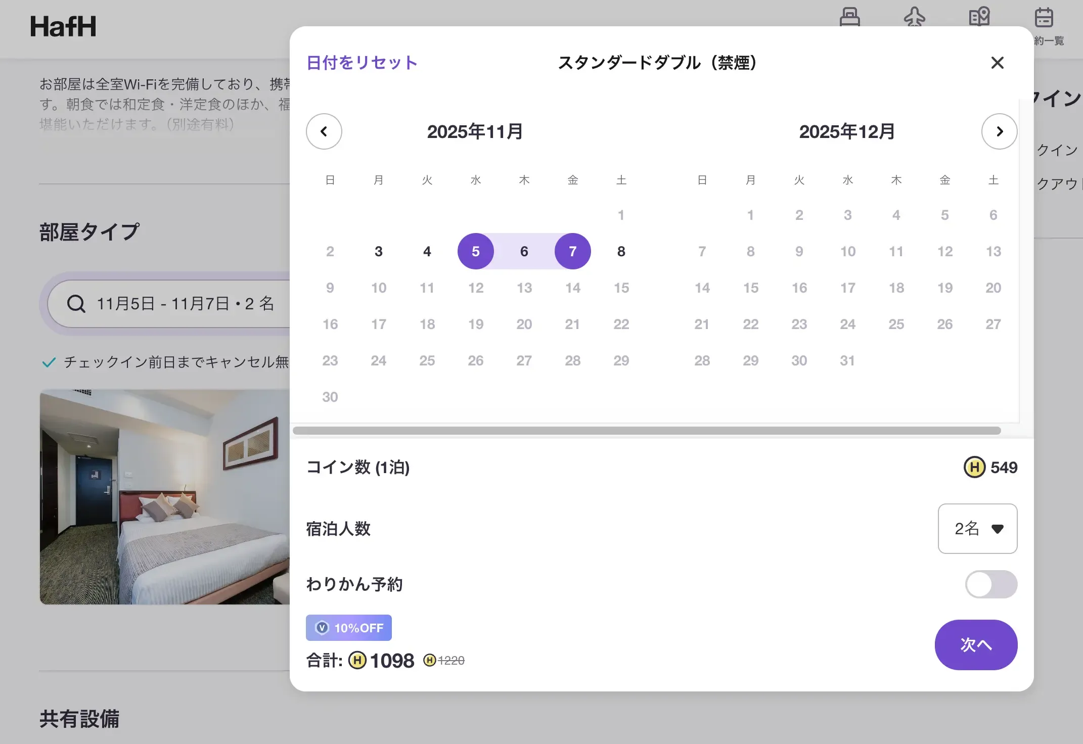The height and width of the screenshot is (744, 1083).
Task: Click selected check-in date November 5
Action: click(475, 251)
